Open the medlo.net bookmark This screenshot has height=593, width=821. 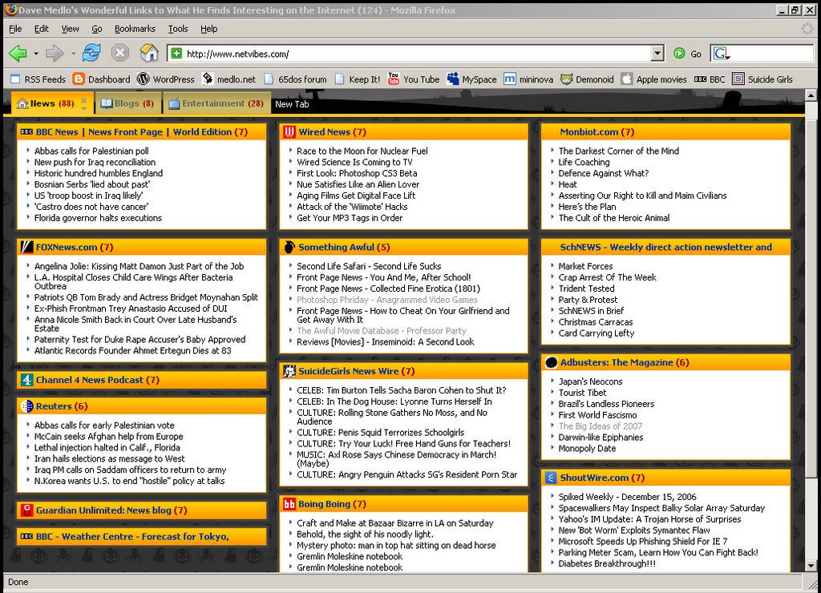(229, 79)
